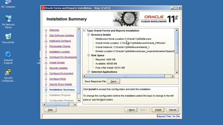223x125 pixels.
Task: Click the Help button
Action: pos(50,110)
